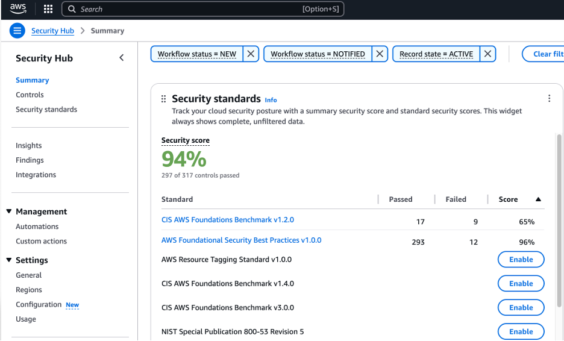Collapse the Settings section

click(9, 260)
